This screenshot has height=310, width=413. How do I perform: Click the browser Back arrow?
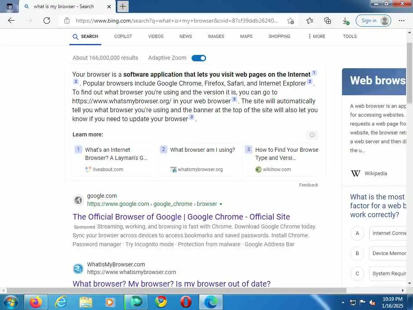(11, 21)
